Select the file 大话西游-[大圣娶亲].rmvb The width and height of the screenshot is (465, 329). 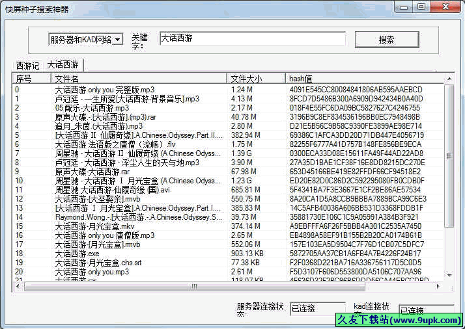229,199
